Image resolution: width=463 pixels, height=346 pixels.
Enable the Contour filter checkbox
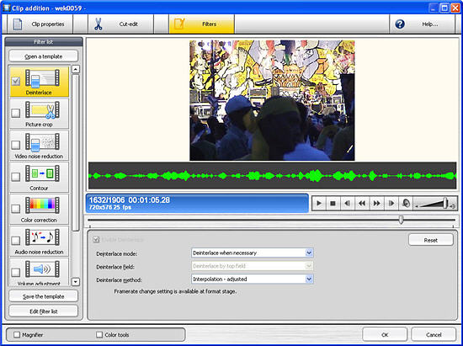16,177
